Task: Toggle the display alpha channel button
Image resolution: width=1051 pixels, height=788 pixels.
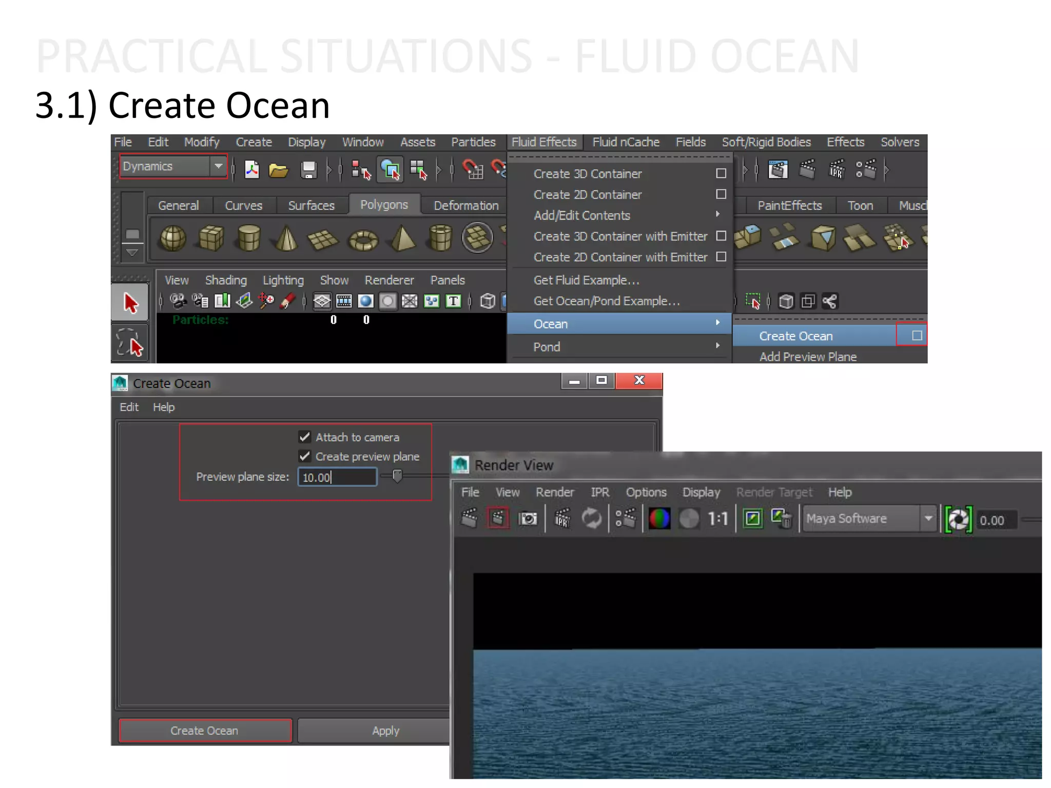Action: point(689,518)
